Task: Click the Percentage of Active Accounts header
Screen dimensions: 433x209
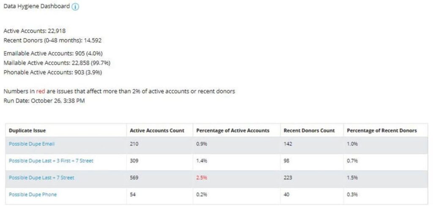Action: coord(233,130)
